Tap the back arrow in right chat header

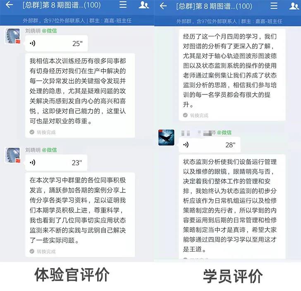(x=163, y=6)
